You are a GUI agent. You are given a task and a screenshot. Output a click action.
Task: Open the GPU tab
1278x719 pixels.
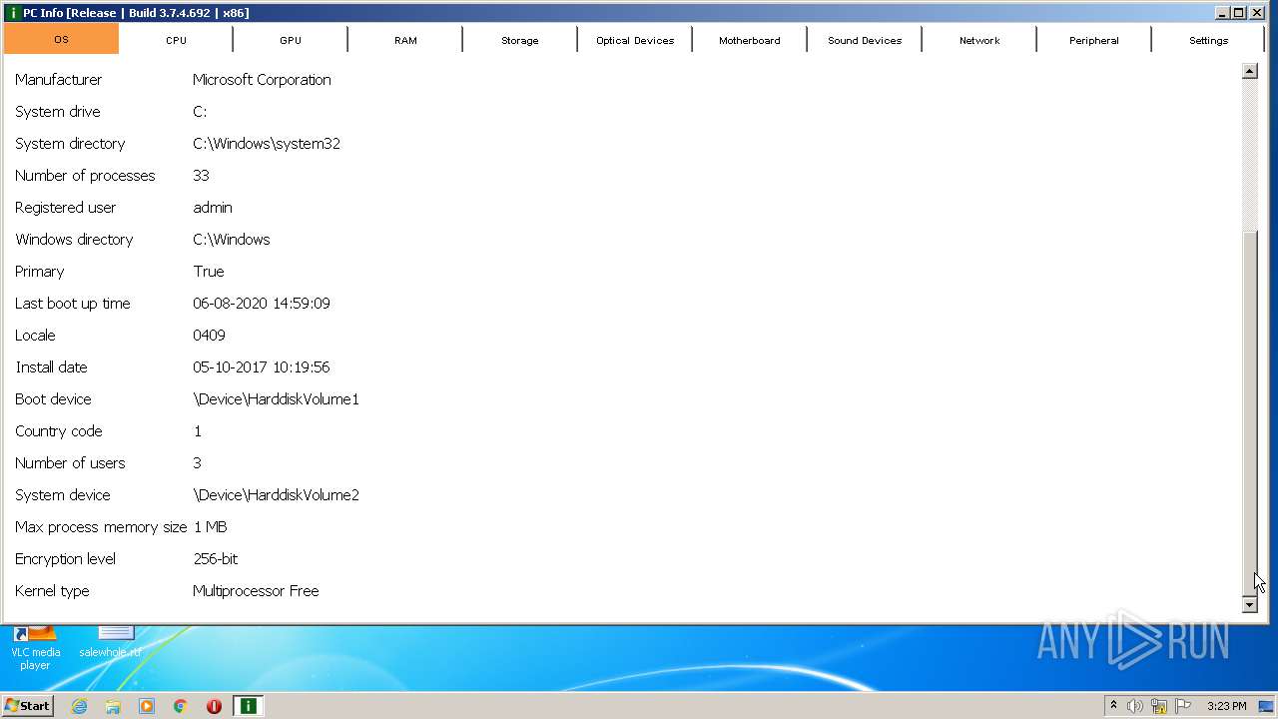tap(291, 40)
